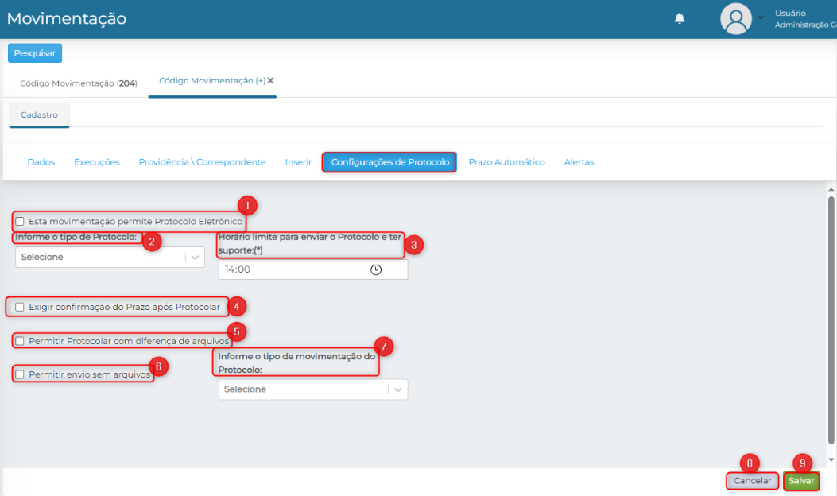Open the Cadastro tab
Image resolution: width=837 pixels, height=496 pixels.
pos(40,114)
